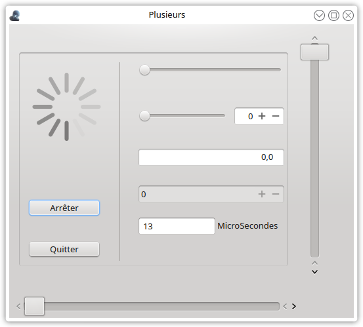The width and height of the screenshot is (363, 327).
Task: Click the plus icon in the small spinbox
Action: coord(262,116)
